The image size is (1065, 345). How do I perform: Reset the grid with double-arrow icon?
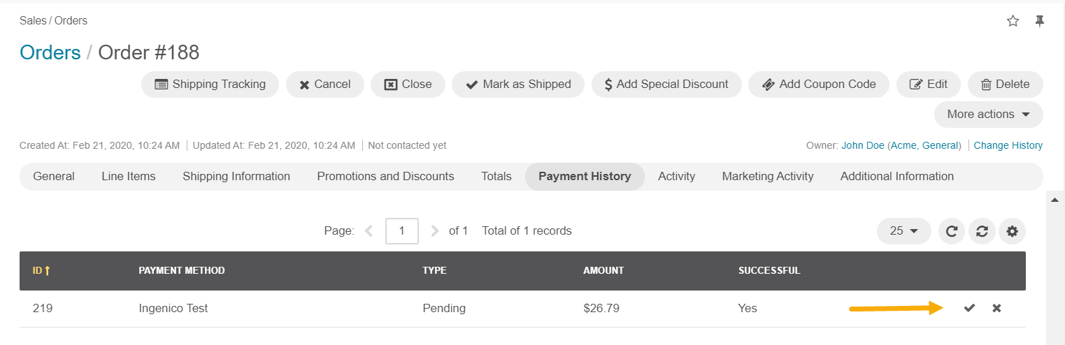982,231
